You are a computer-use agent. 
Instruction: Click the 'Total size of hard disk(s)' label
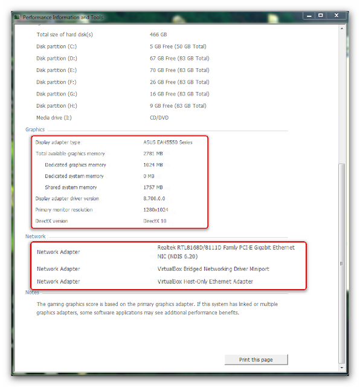click(65, 34)
